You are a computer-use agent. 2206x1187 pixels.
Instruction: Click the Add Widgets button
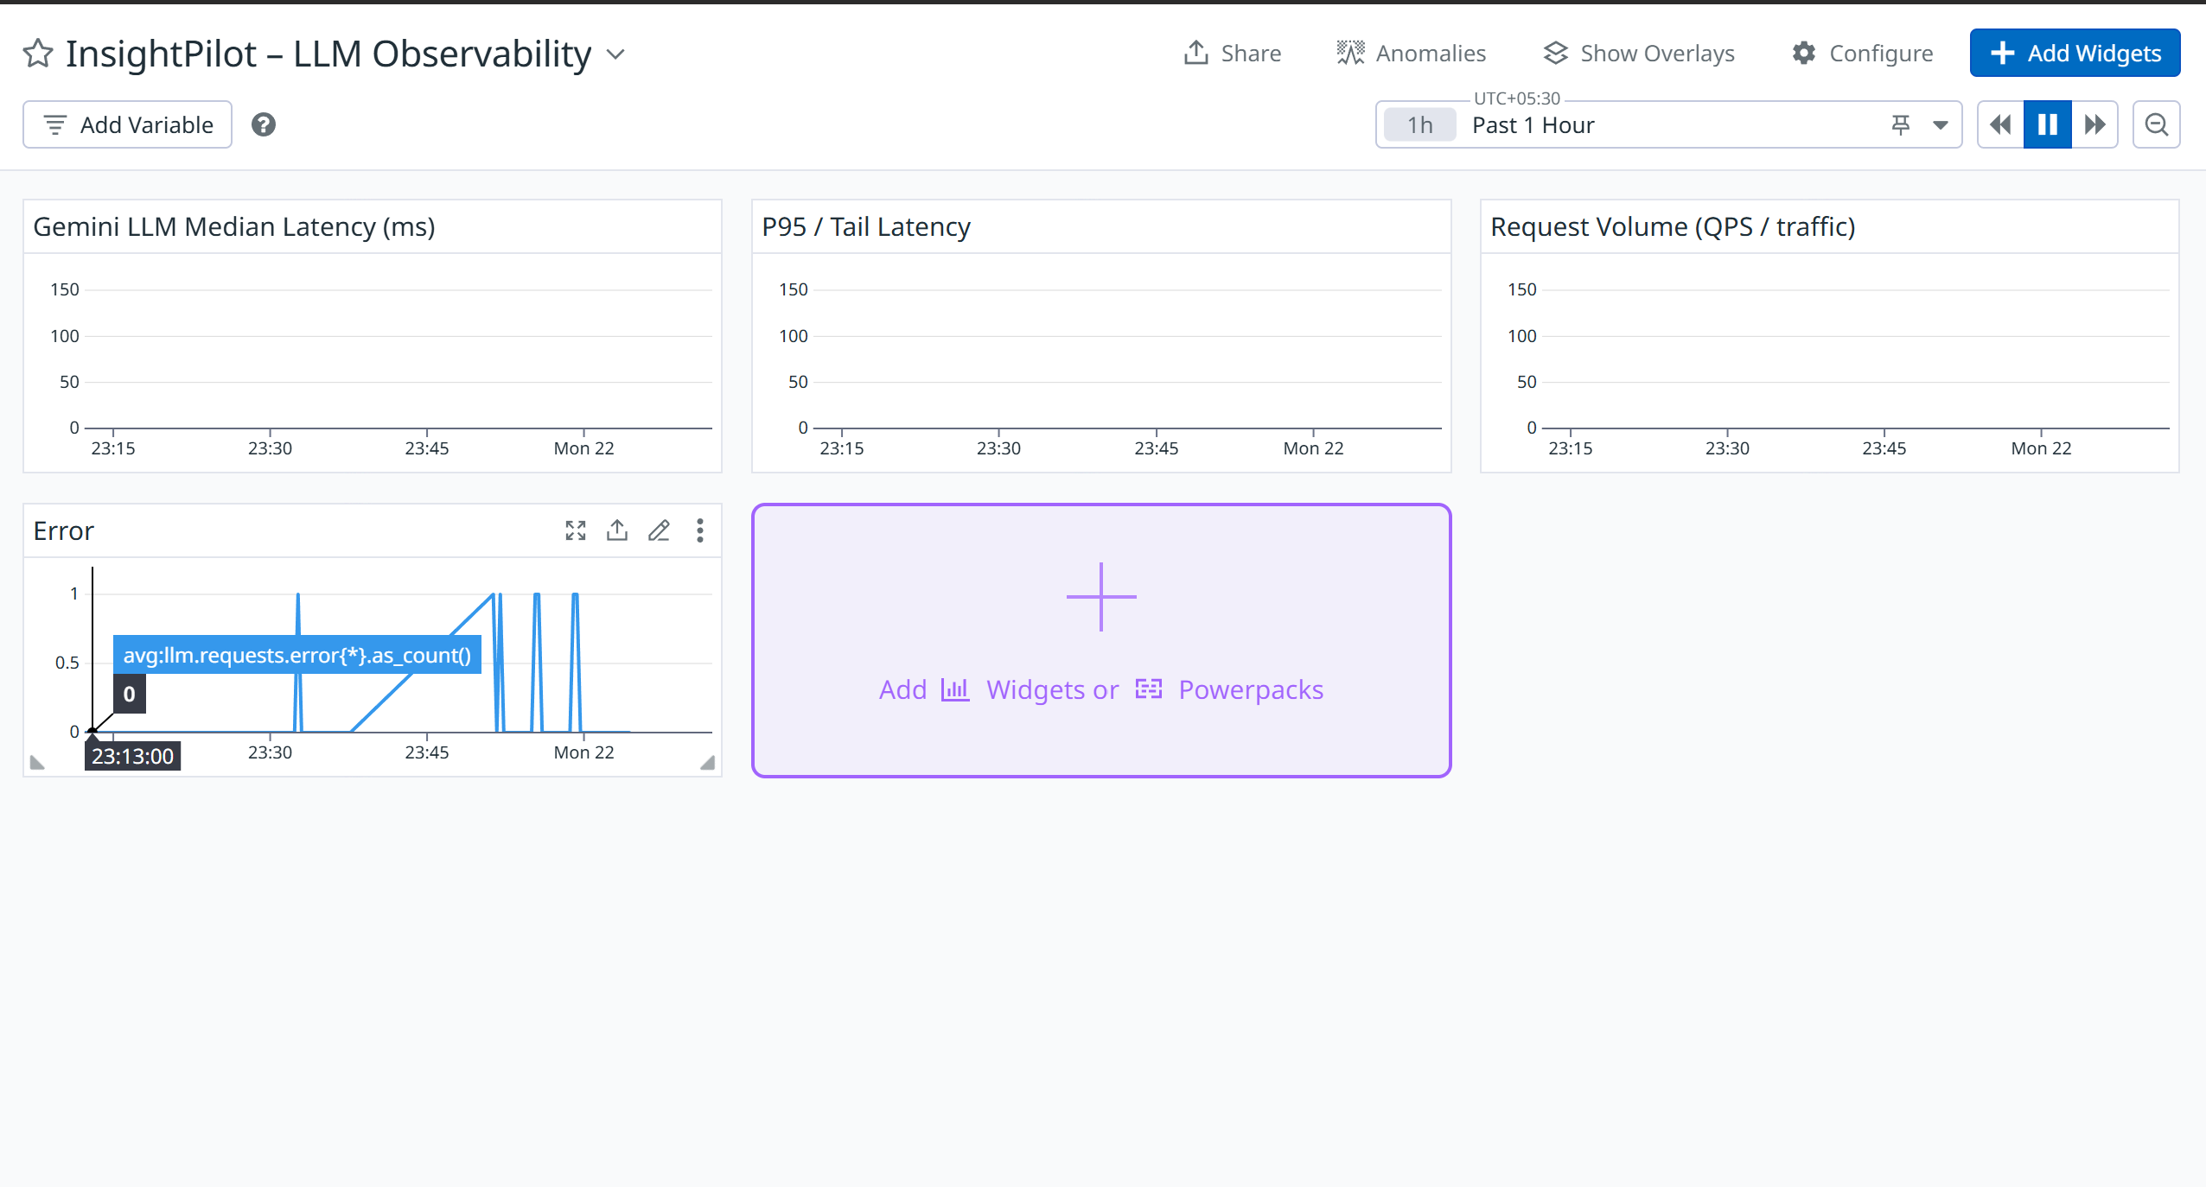coord(2075,54)
